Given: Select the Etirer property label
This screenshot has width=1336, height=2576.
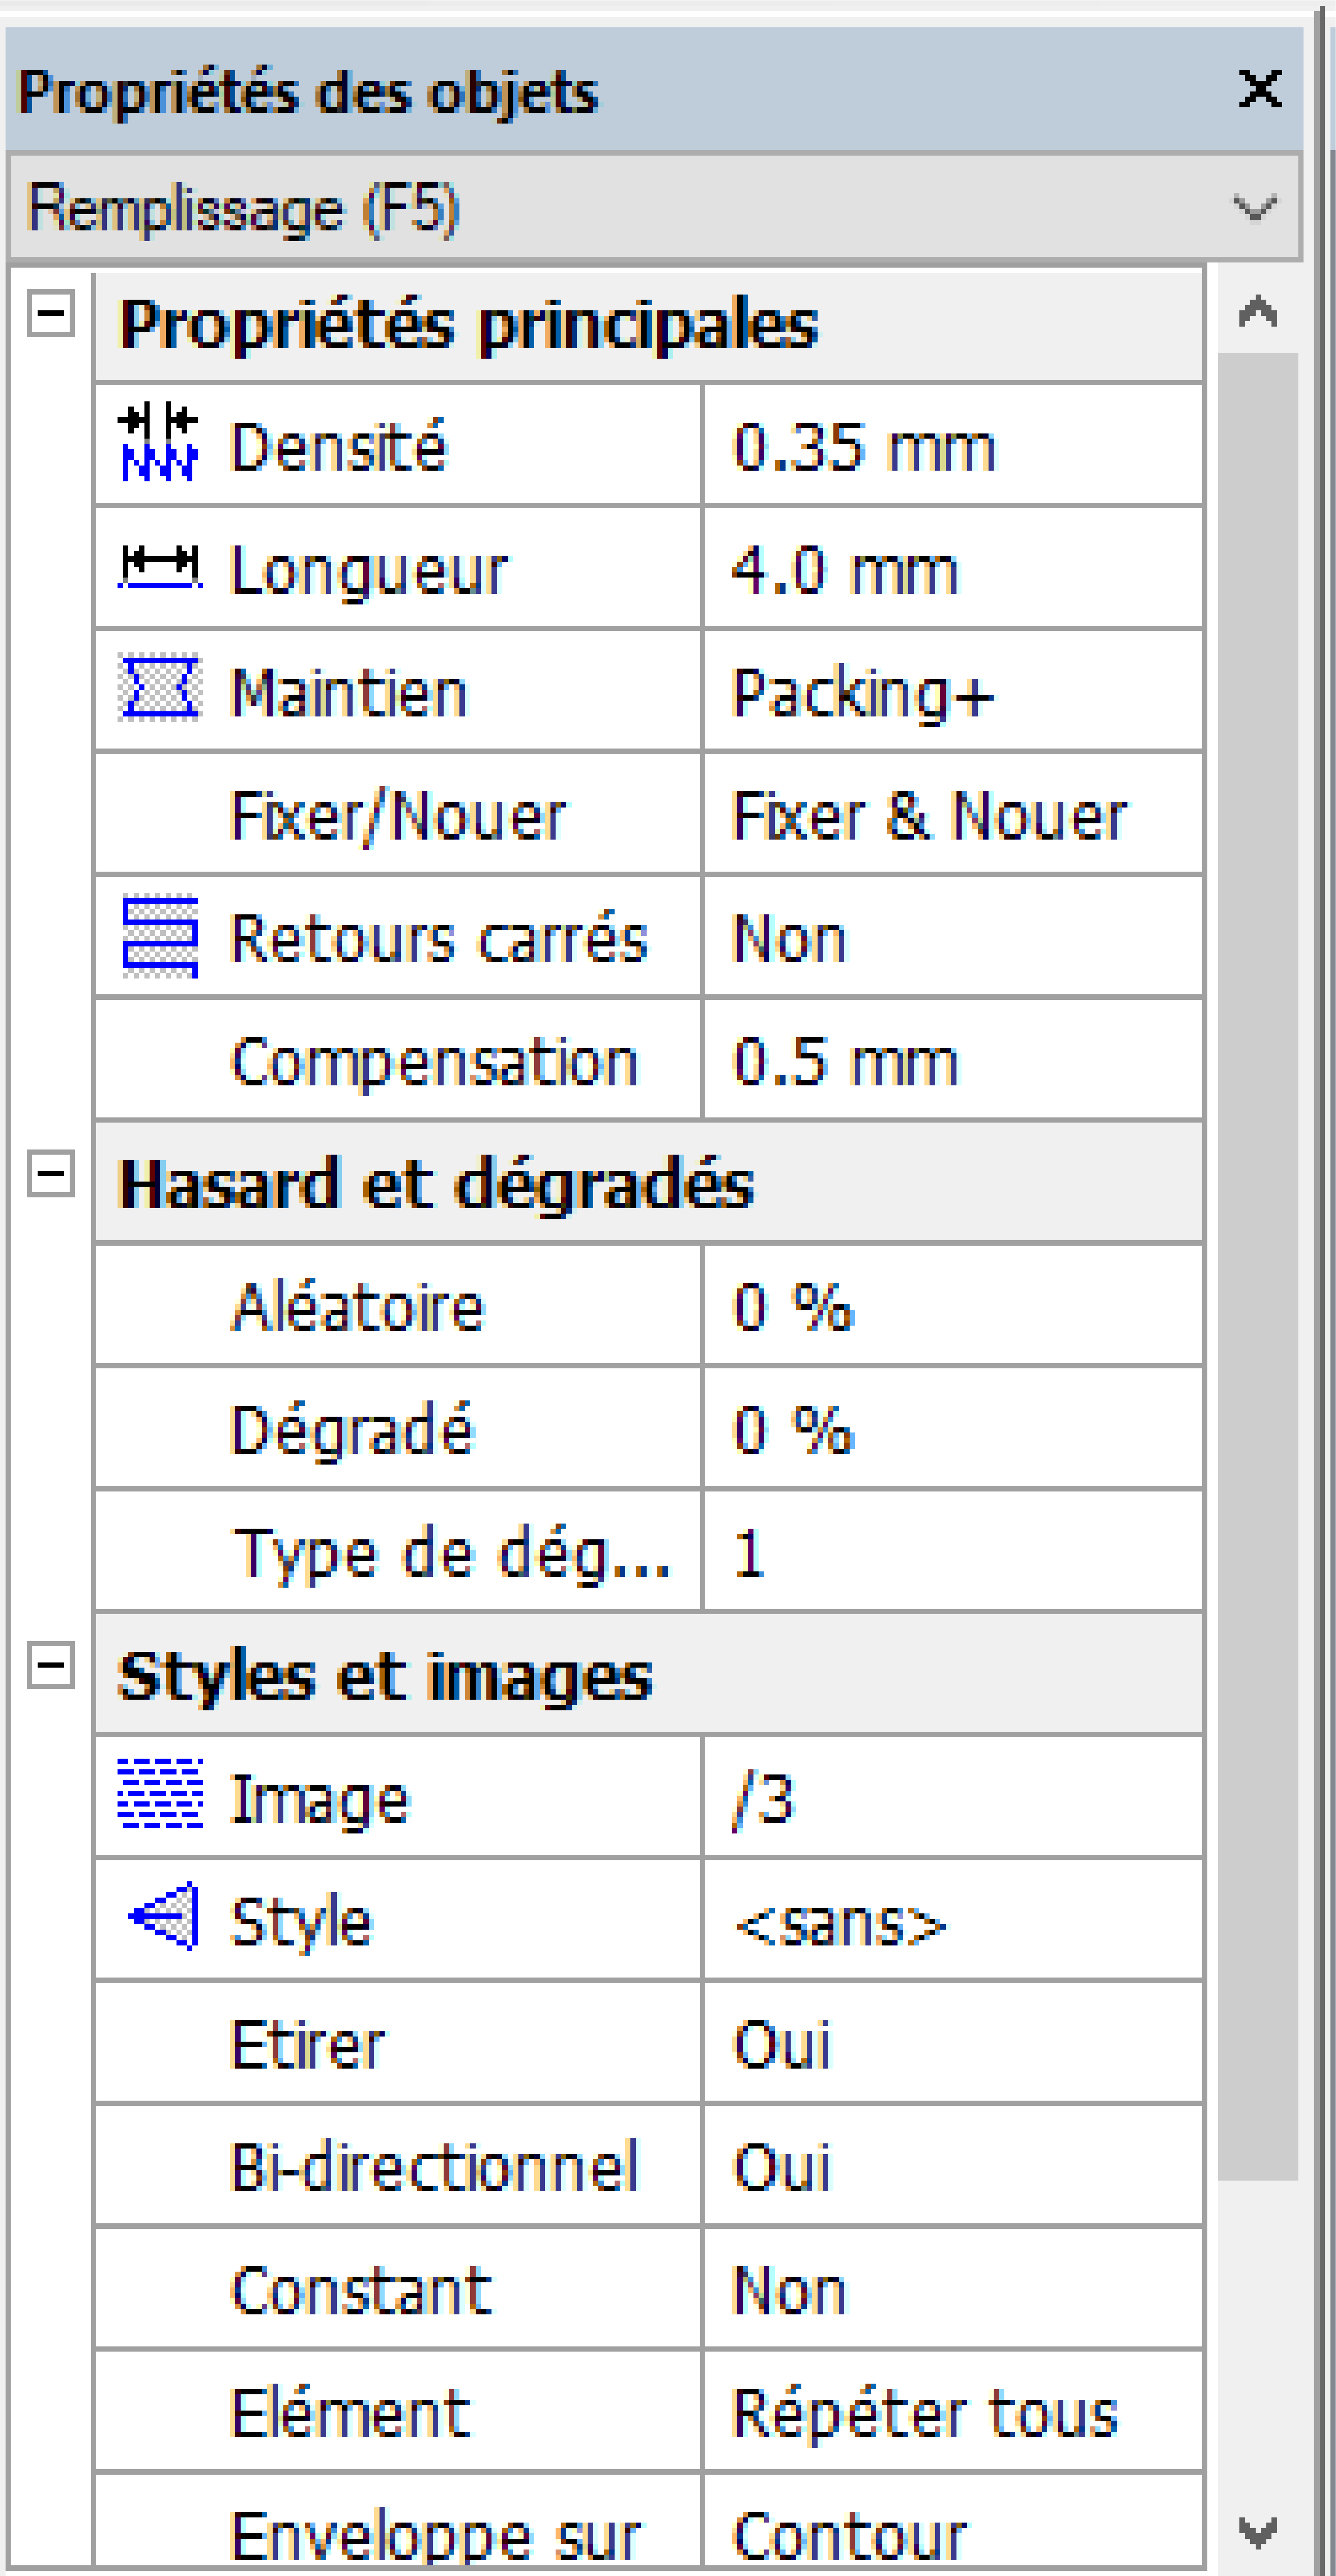Looking at the screenshot, I should [307, 2045].
